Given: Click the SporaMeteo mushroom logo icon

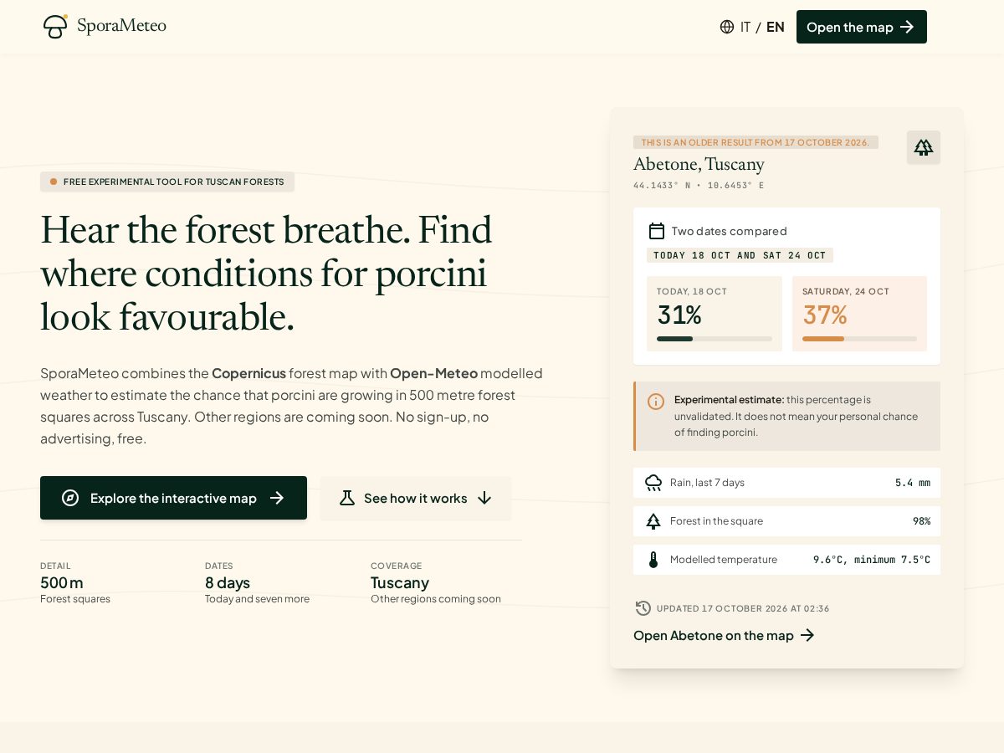Looking at the screenshot, I should coord(55,26).
